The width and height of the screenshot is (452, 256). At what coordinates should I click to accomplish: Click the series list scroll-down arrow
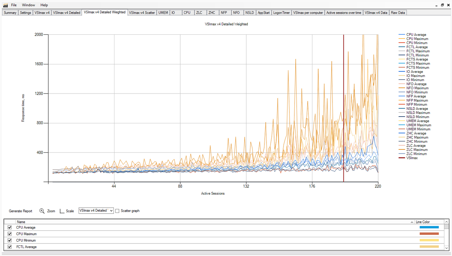click(x=447, y=248)
